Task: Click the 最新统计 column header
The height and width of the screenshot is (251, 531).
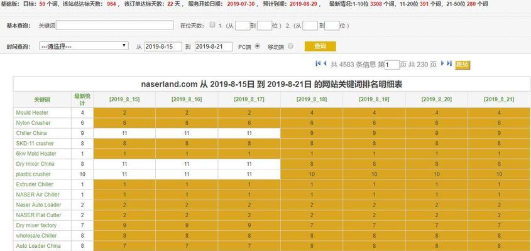Action: tap(82, 99)
